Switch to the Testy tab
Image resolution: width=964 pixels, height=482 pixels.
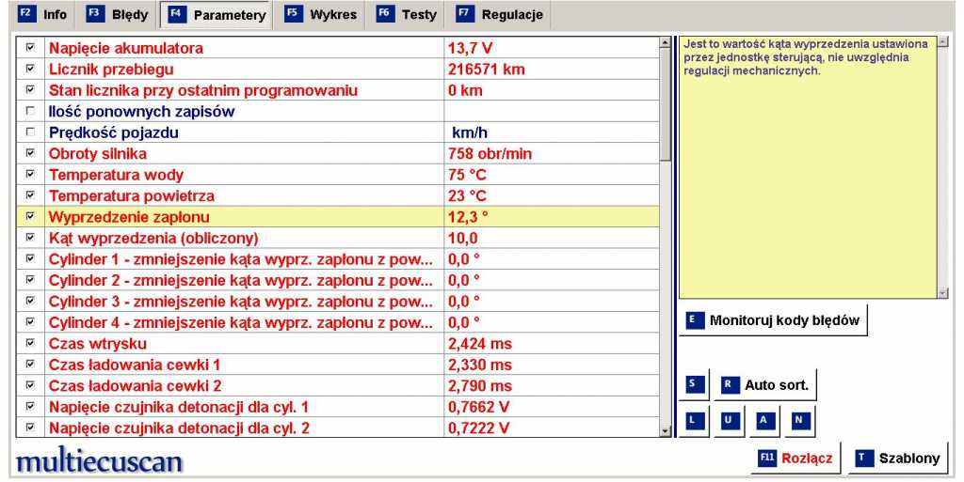[x=407, y=15]
